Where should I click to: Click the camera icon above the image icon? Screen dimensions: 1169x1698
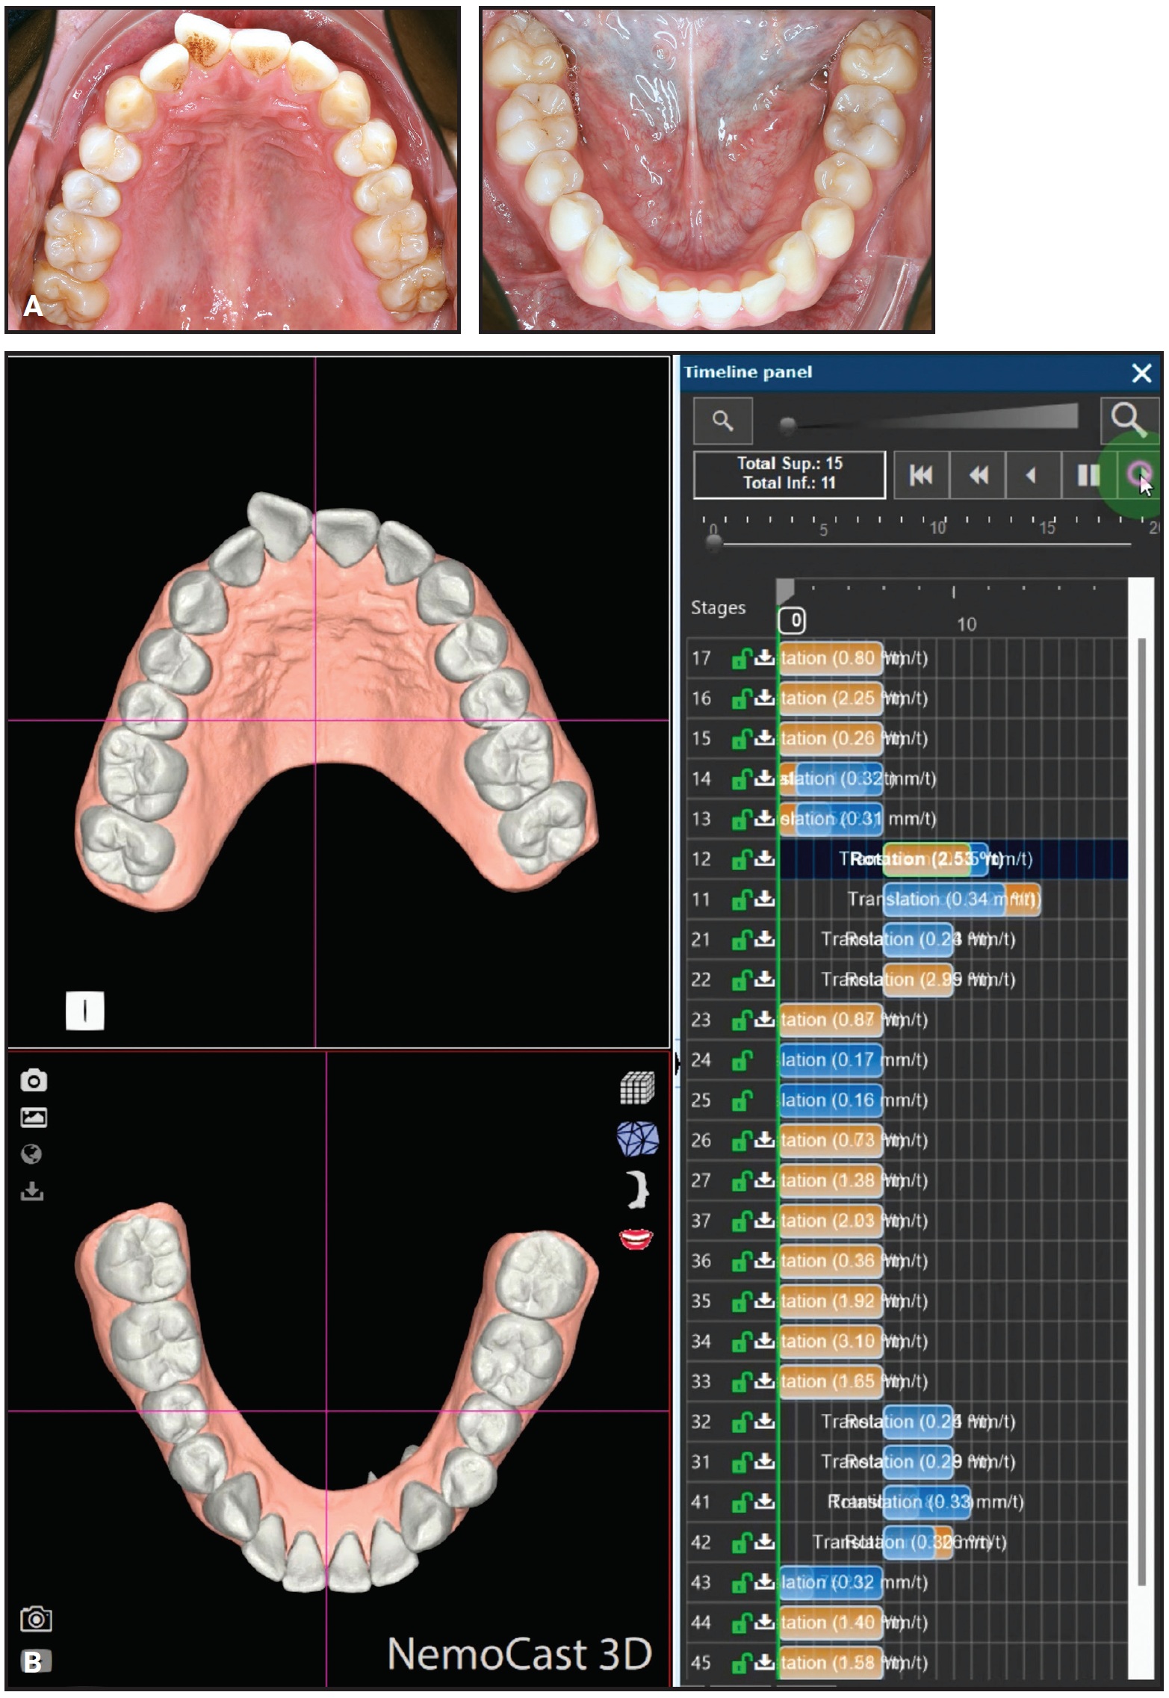(34, 1080)
